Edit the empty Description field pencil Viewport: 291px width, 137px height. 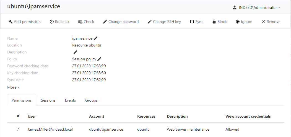coord(75,52)
